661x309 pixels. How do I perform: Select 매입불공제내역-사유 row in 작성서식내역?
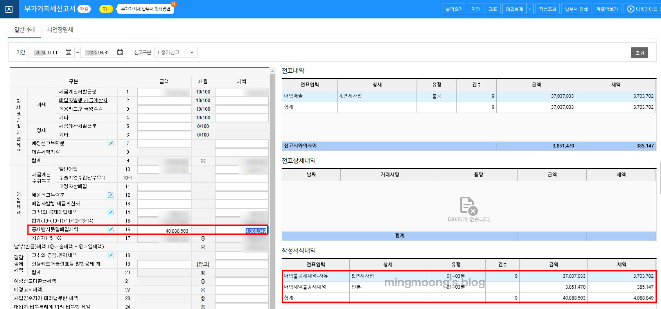point(469,276)
